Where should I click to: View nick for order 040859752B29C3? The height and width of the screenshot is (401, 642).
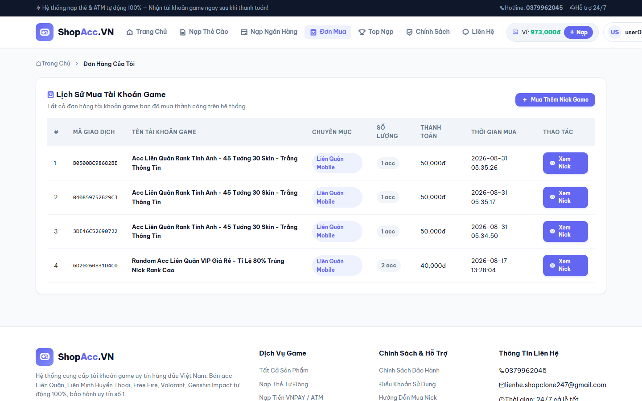(x=565, y=197)
